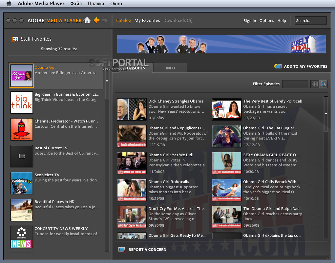335x263 pixels.
Task: Click the Report a Concern monitor icon
Action: click(122, 250)
